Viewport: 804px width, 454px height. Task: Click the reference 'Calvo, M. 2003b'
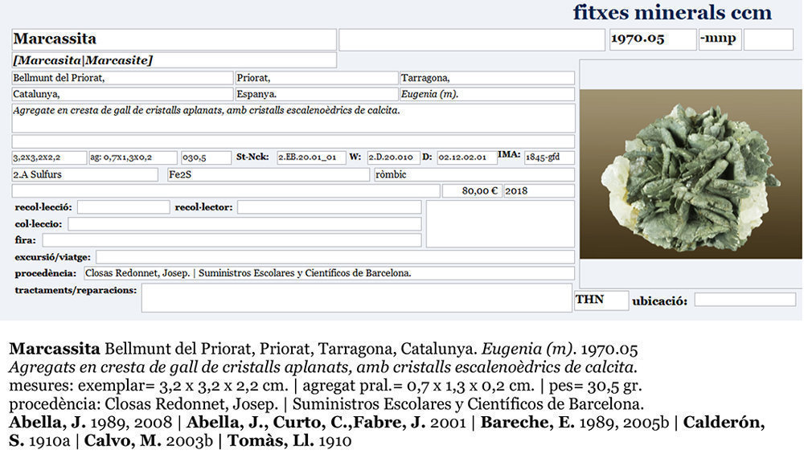point(148,440)
